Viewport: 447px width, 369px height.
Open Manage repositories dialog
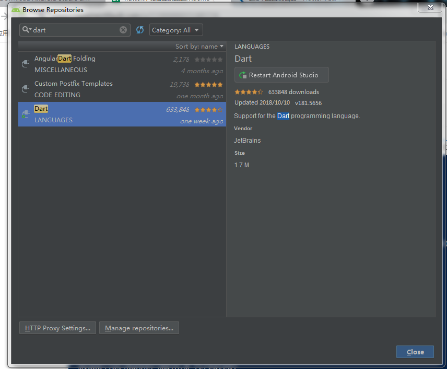pos(139,328)
